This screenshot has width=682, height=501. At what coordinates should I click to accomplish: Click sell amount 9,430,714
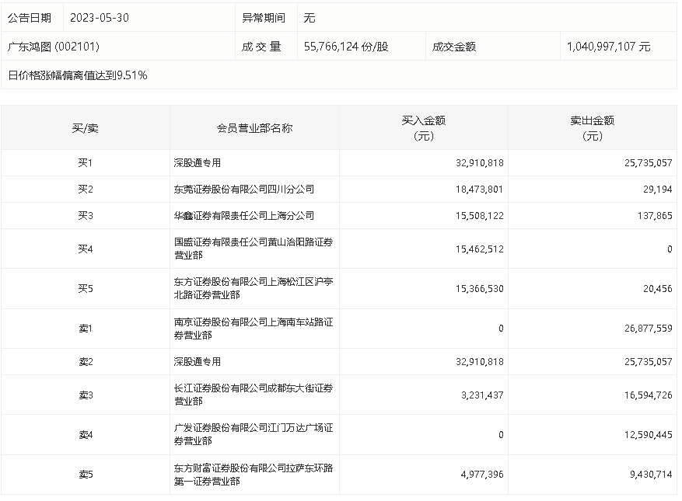(x=651, y=475)
